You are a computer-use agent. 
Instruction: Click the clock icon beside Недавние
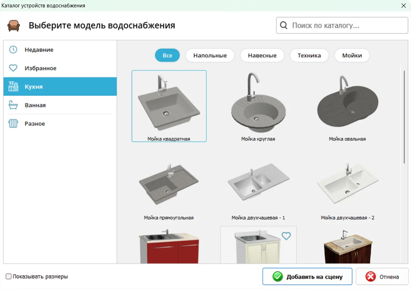(13, 50)
